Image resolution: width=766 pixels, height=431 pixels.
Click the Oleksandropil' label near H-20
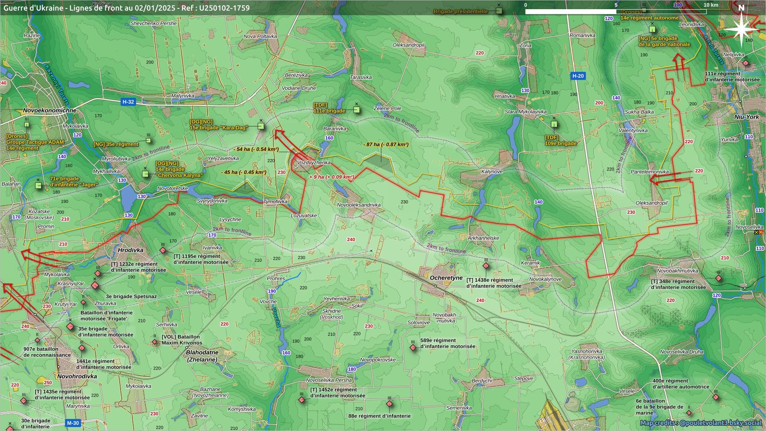click(652, 203)
